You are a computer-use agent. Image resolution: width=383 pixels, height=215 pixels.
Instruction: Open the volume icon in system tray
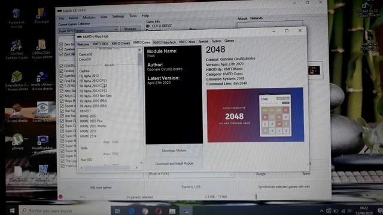click(349, 211)
